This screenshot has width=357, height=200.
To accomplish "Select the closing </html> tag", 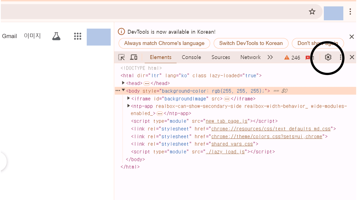I will click(x=130, y=167).
